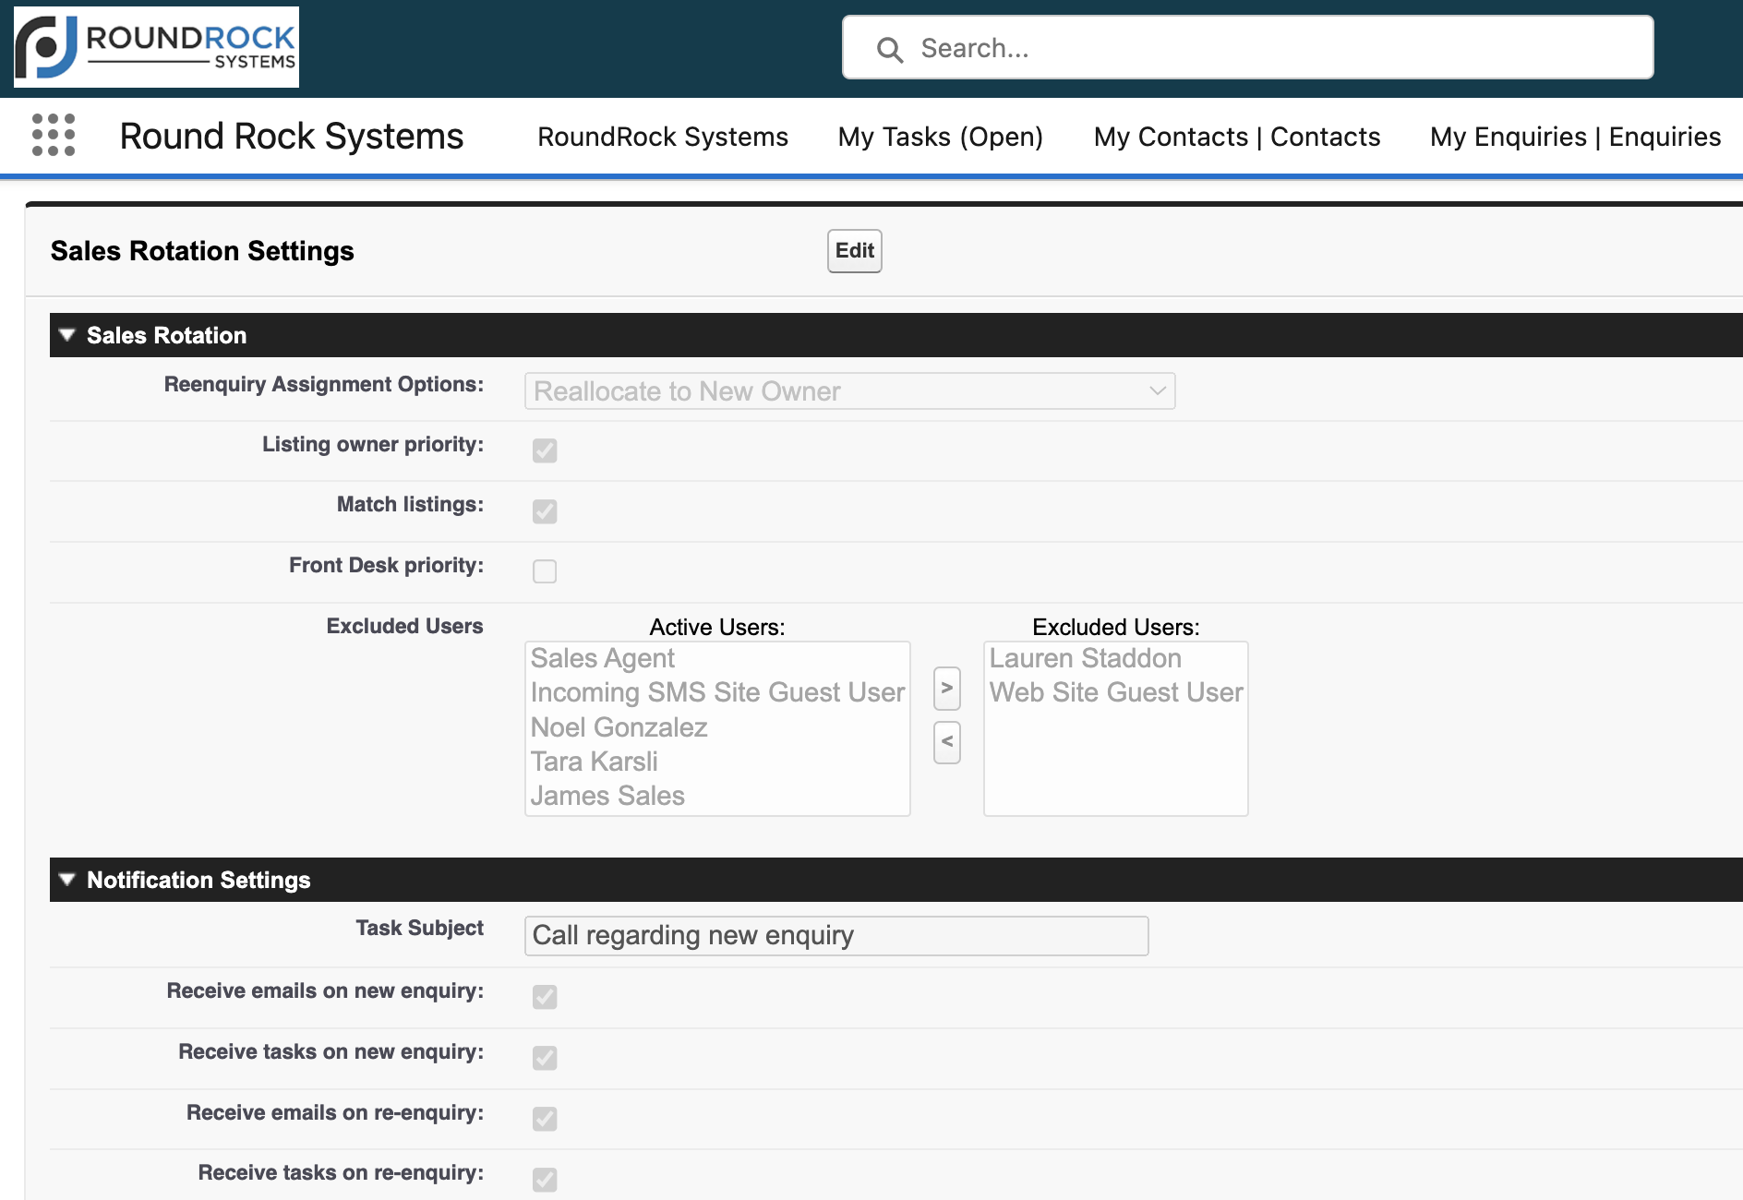This screenshot has height=1200, width=1743.
Task: Switch to My Tasks (Open) tab
Action: pyautogui.click(x=940, y=136)
